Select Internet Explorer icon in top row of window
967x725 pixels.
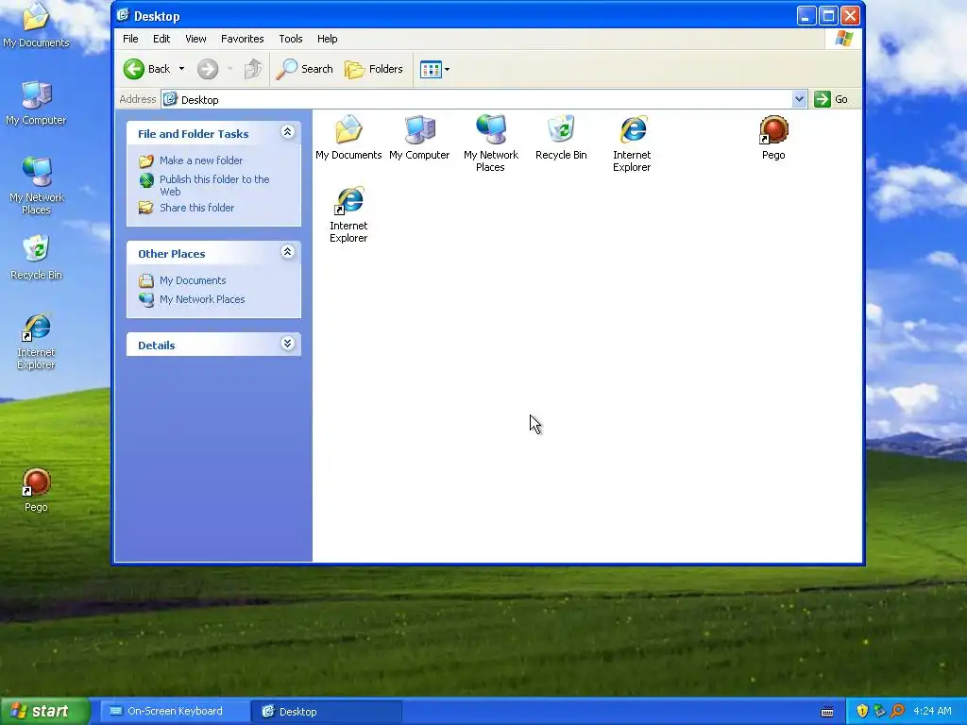pyautogui.click(x=632, y=143)
